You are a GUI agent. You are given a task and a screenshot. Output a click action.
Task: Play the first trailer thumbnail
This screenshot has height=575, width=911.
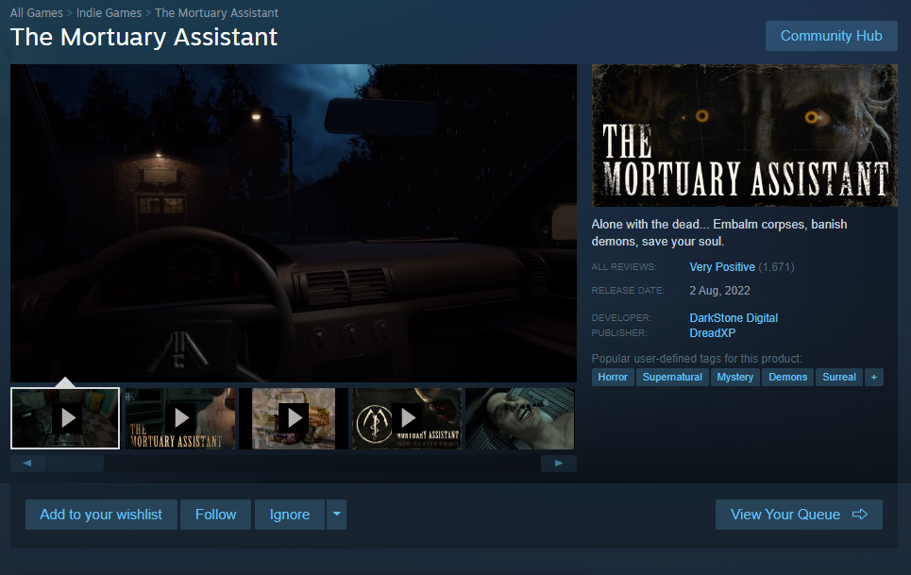[x=65, y=418]
